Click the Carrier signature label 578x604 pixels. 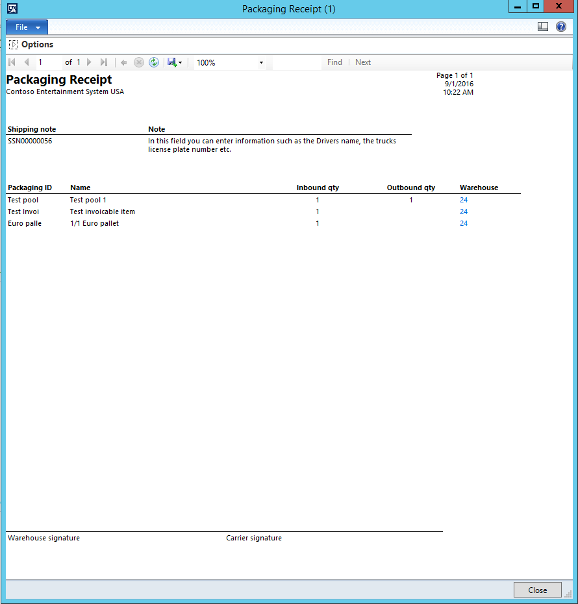[254, 538]
